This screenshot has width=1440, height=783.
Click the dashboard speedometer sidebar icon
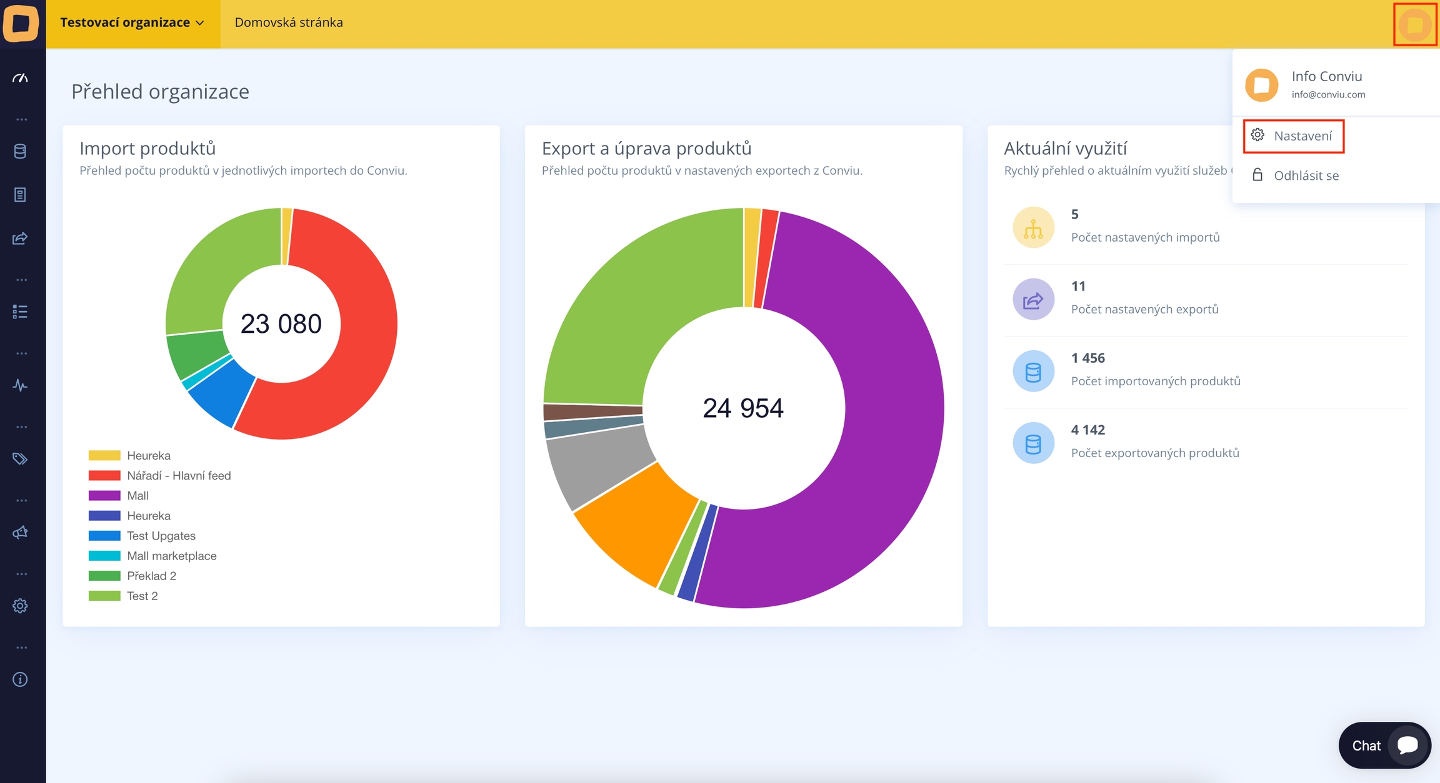[x=20, y=78]
